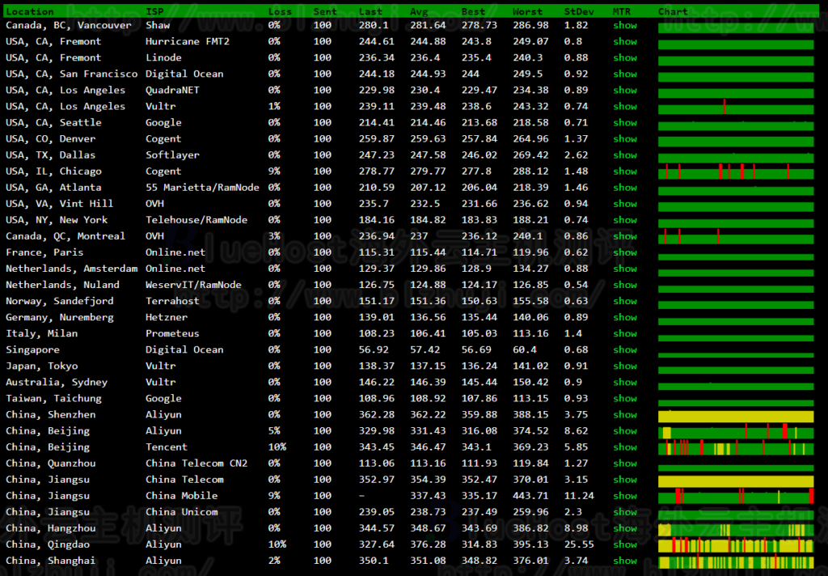828x576 pixels.
Task: Select the "Italy, Milan" location cell
Action: coord(42,333)
